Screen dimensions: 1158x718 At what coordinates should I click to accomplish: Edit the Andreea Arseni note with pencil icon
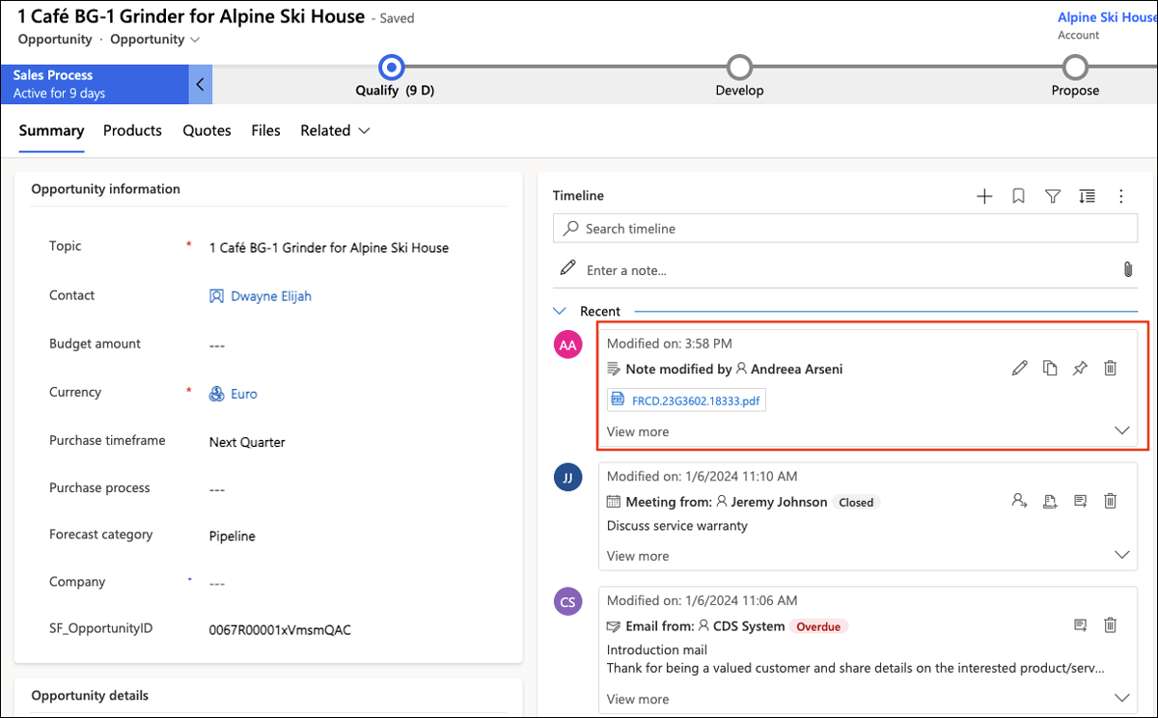tap(1019, 368)
